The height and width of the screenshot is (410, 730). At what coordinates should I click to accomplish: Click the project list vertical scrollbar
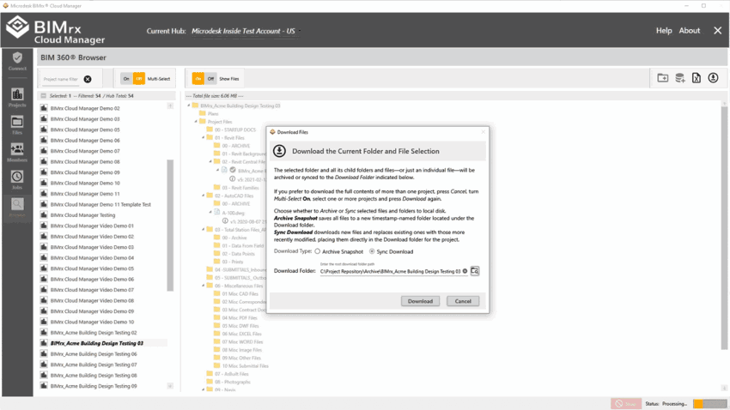click(170, 226)
